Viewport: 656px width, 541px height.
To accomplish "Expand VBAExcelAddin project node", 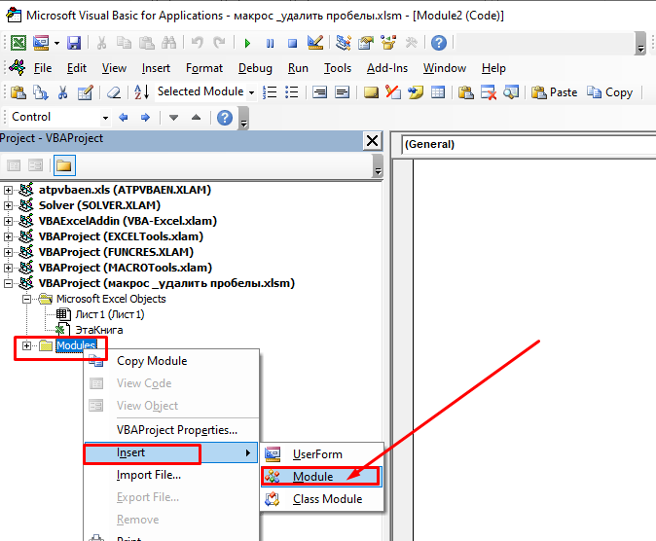I will 8,221.
